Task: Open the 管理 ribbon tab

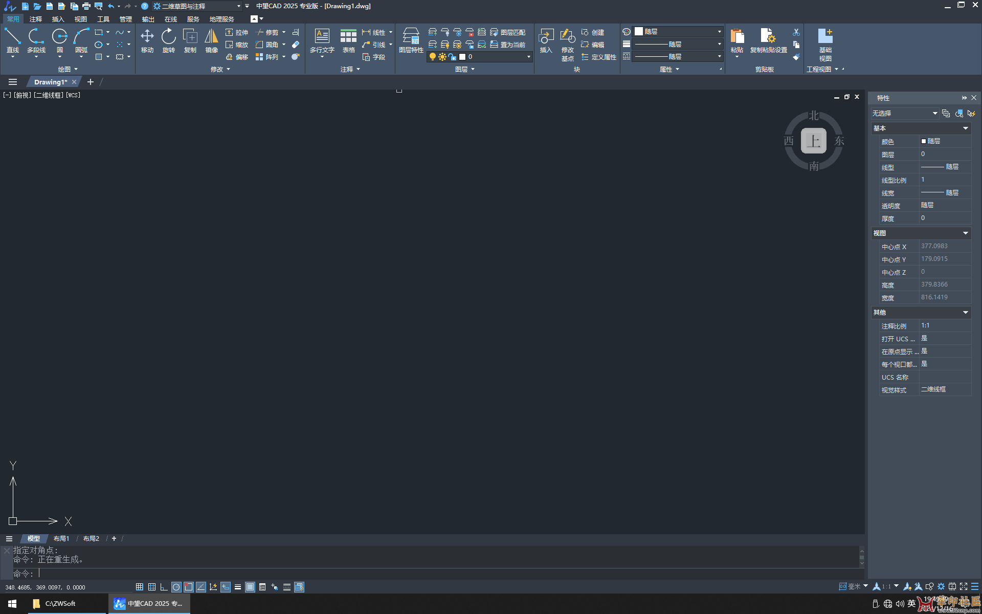Action: [x=126, y=19]
